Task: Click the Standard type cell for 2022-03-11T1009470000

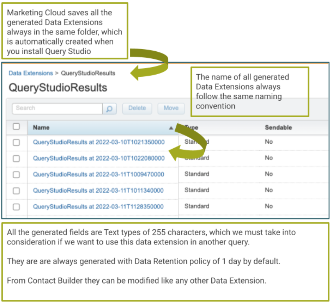Action: point(197,174)
